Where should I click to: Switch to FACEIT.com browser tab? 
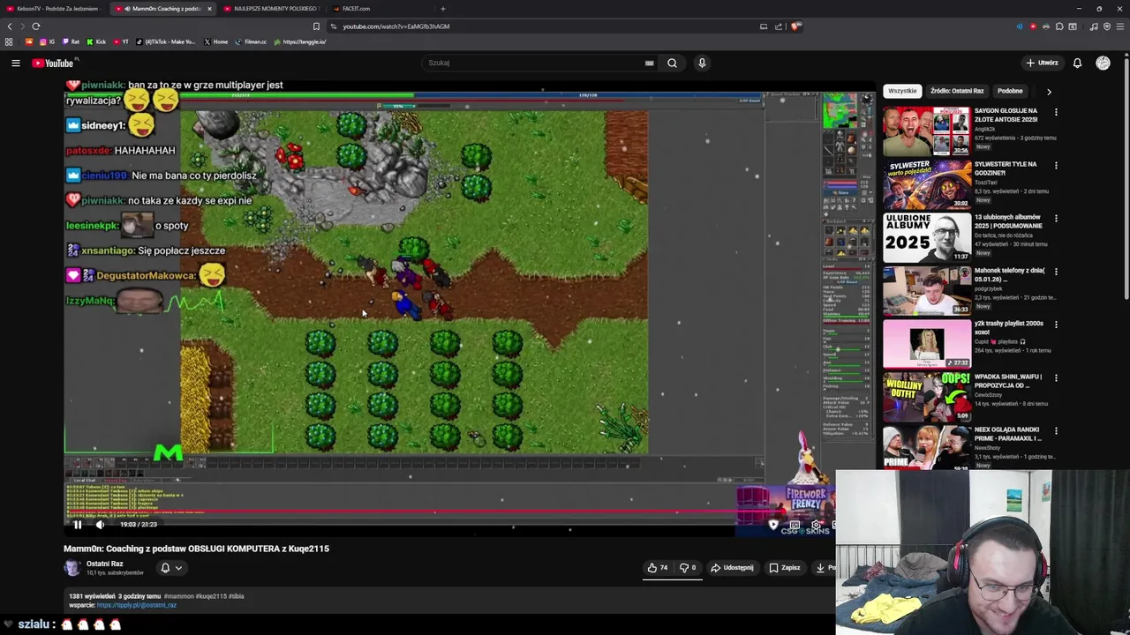(380, 9)
